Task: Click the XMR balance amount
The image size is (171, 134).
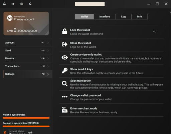Action: (x=22, y=30)
